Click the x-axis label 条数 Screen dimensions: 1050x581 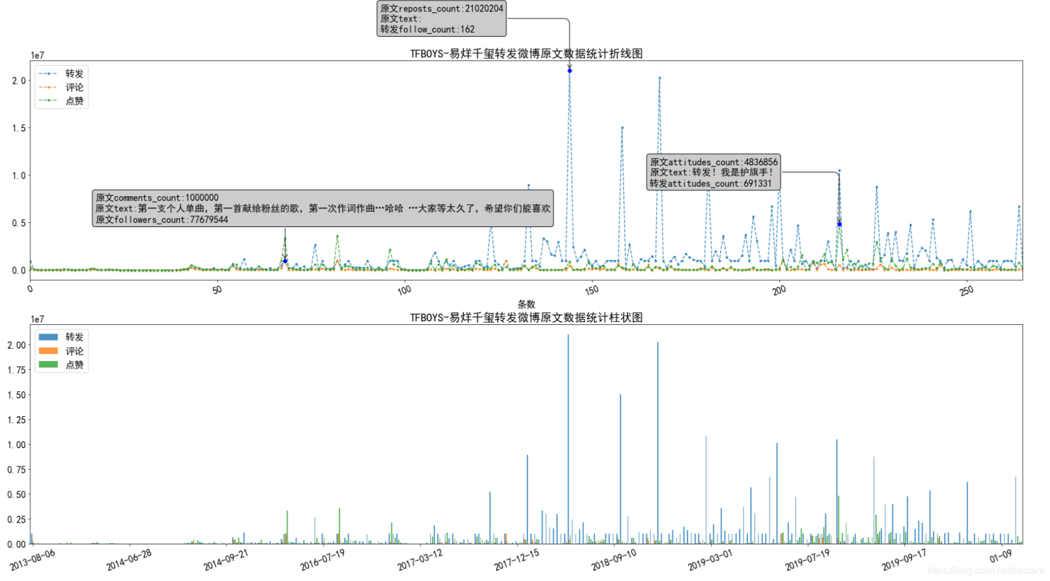[x=526, y=304]
